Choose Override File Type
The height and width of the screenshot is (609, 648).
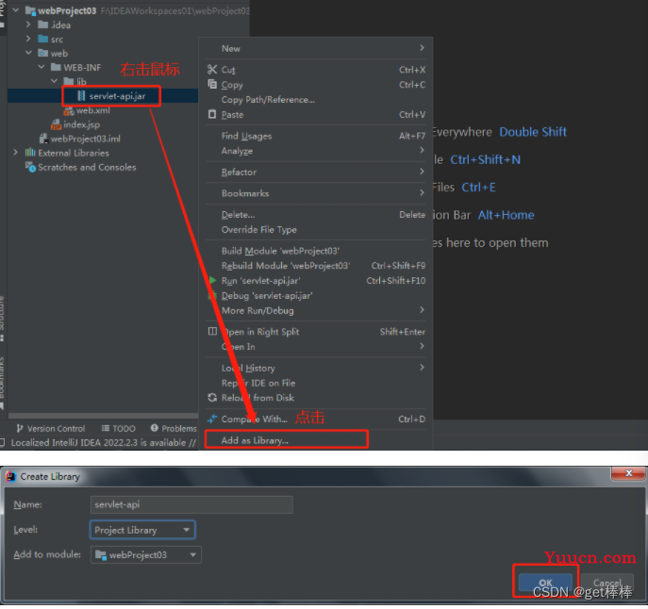pos(316,229)
